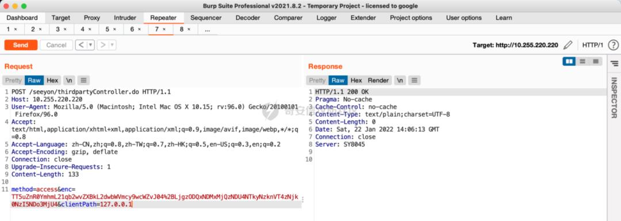Click the Cancel button
The image size is (621, 221).
[56, 45]
